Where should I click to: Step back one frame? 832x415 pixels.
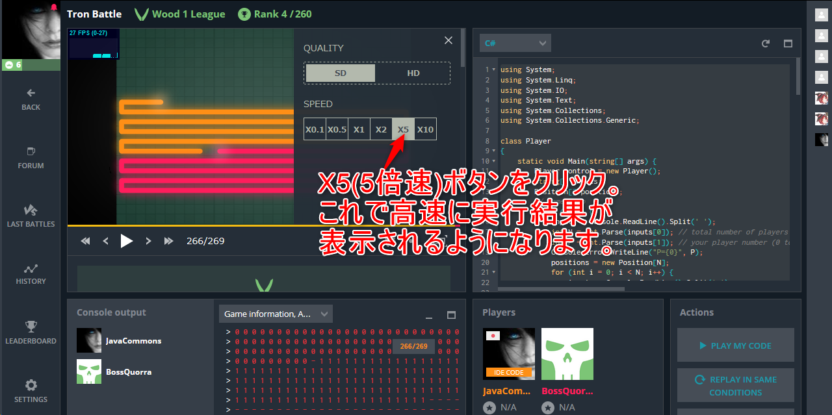pos(106,241)
